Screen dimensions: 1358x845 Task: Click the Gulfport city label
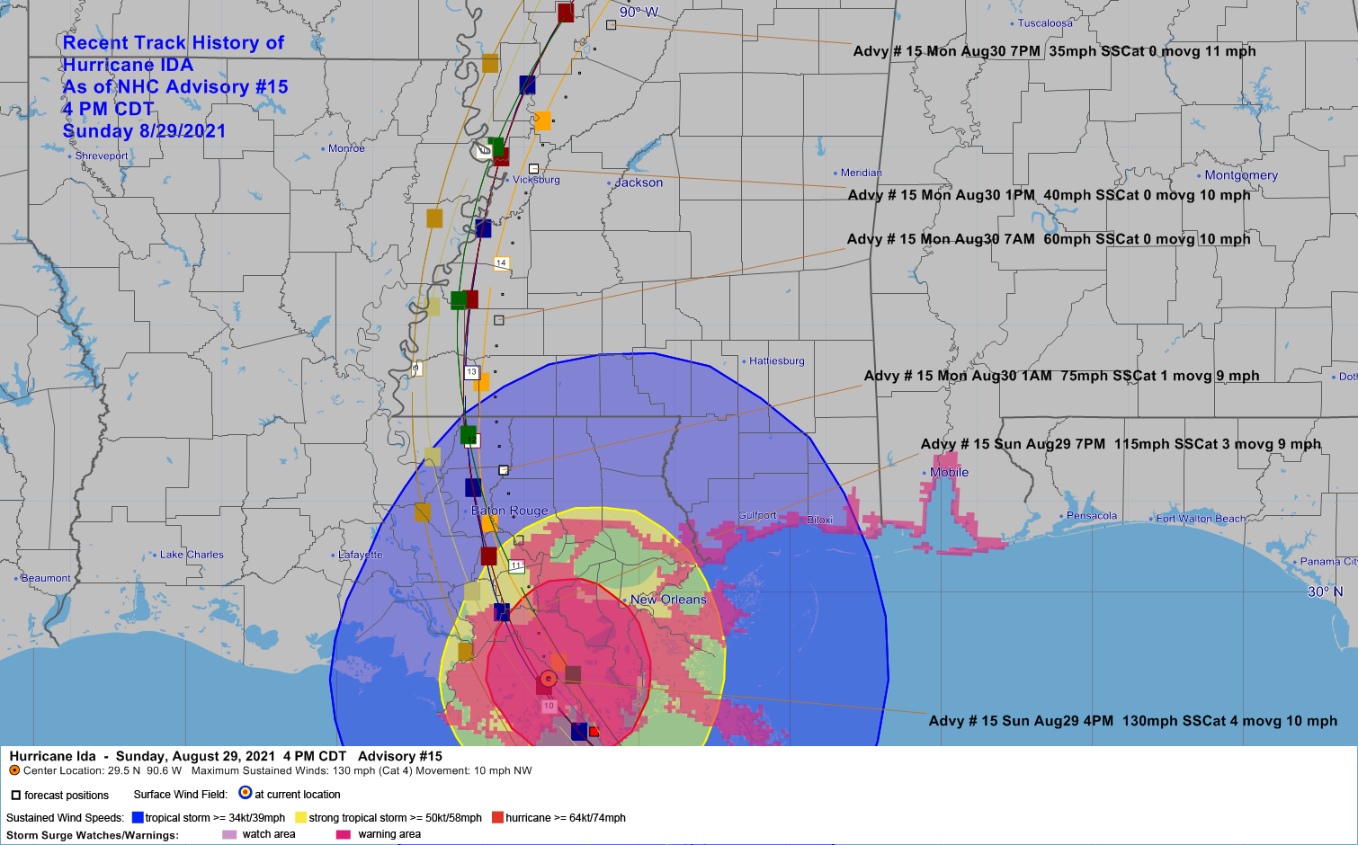click(x=757, y=515)
